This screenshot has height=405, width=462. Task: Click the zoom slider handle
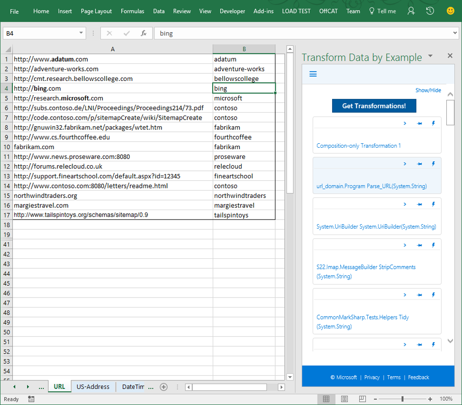[402, 399]
